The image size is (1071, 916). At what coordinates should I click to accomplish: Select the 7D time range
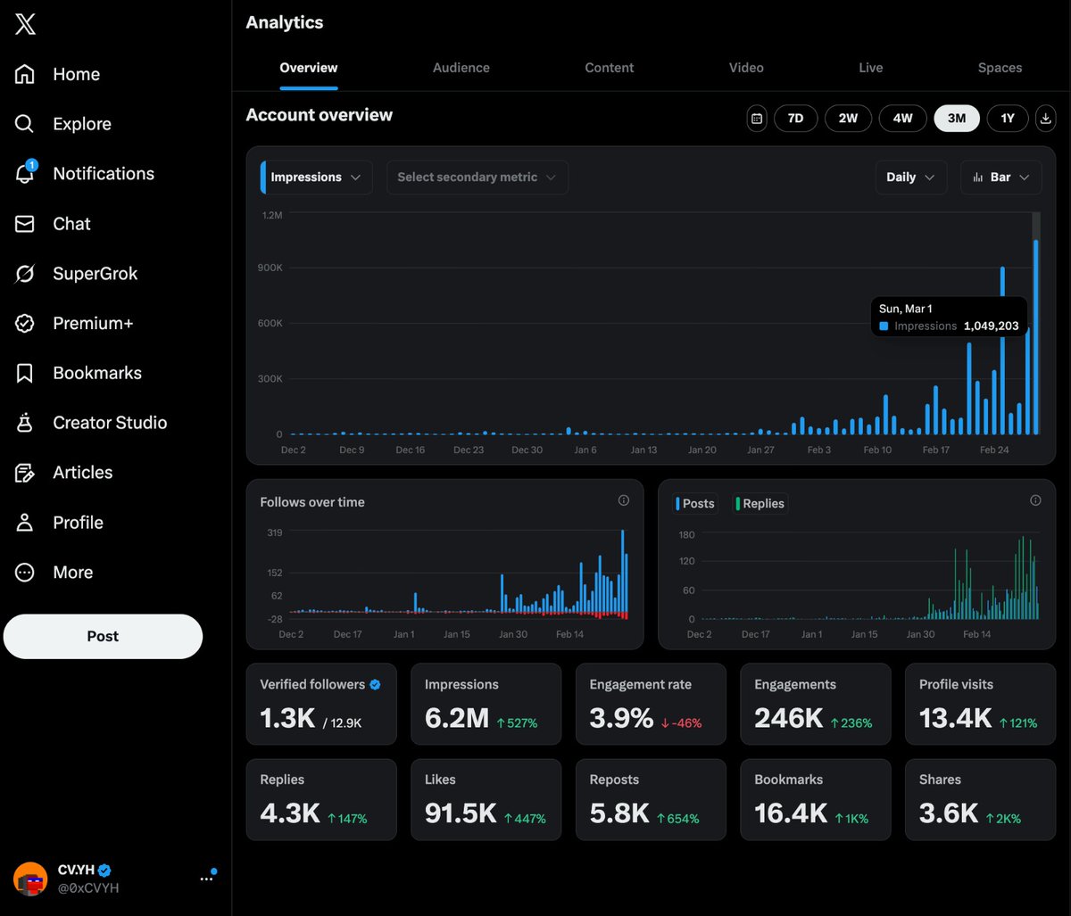coord(795,119)
